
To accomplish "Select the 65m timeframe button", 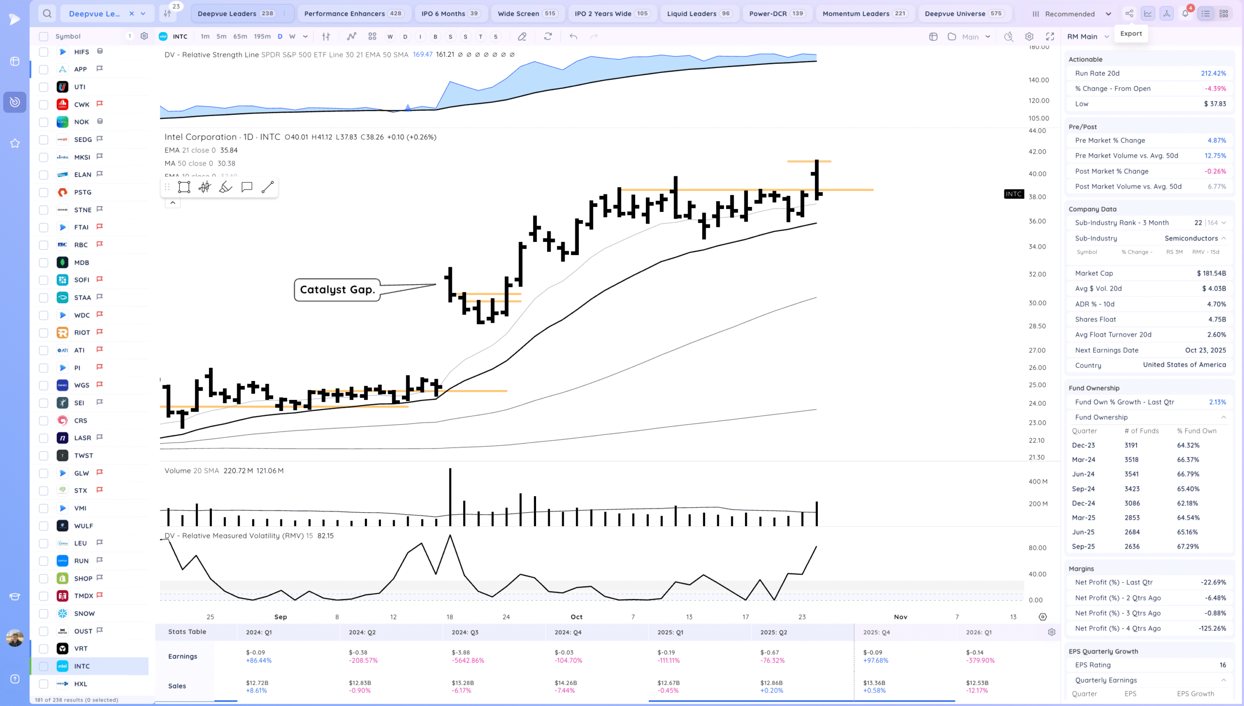I will [x=240, y=36].
